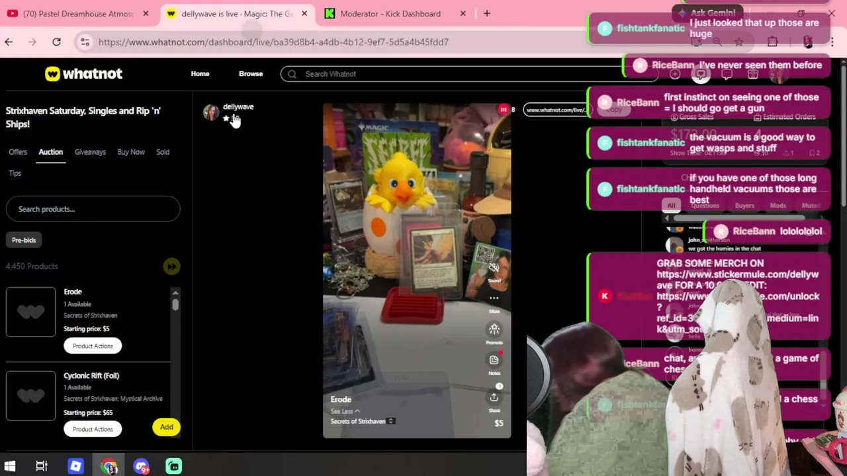The image size is (847, 476).
Task: Switch to the Auction tab
Action: 50,152
